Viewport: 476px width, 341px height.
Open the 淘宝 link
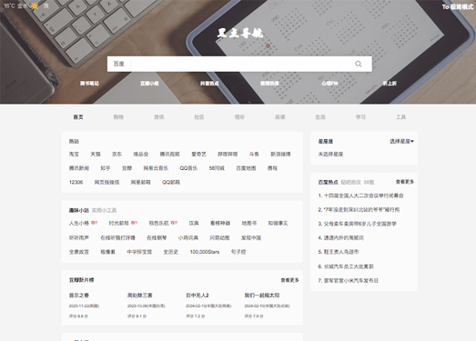pyautogui.click(x=74, y=154)
